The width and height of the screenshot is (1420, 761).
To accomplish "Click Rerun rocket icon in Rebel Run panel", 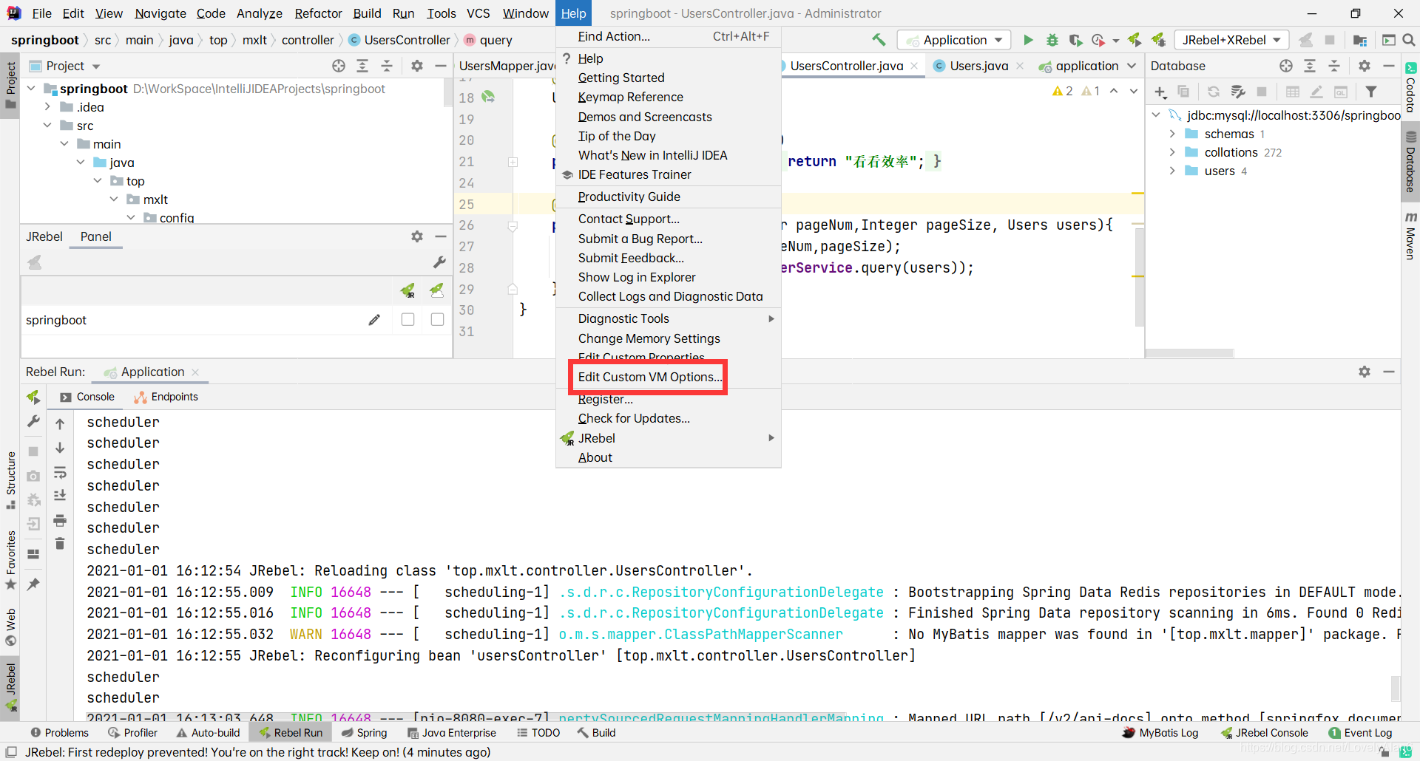I will pos(33,397).
